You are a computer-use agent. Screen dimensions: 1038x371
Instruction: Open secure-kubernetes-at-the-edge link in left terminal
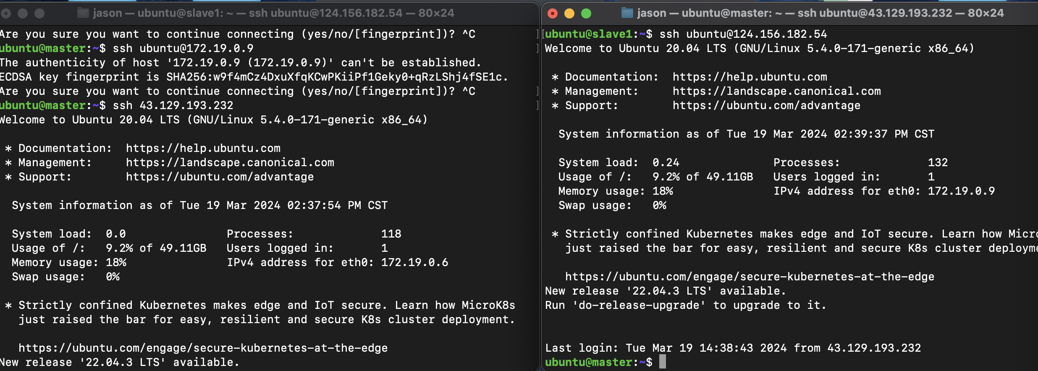click(203, 348)
